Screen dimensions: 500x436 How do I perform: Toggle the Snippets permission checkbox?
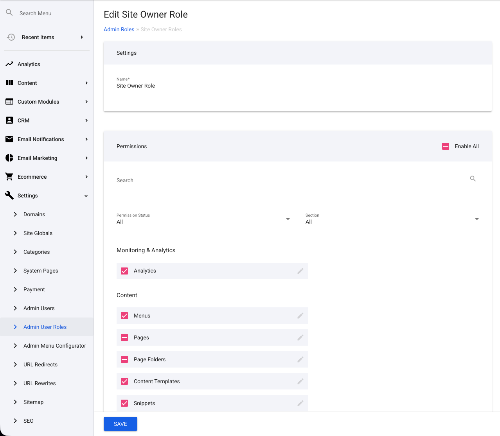coord(124,403)
